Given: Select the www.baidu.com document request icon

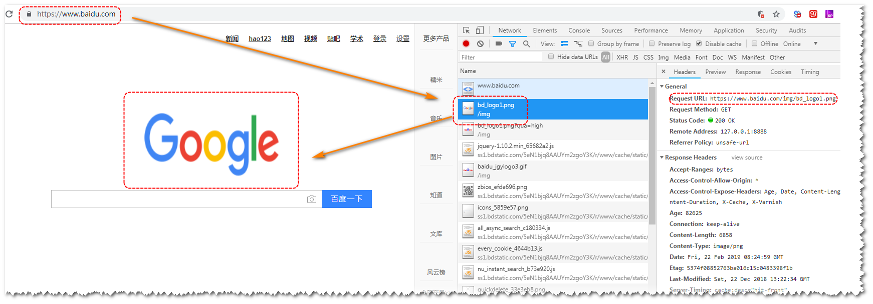Looking at the screenshot, I should (x=468, y=89).
